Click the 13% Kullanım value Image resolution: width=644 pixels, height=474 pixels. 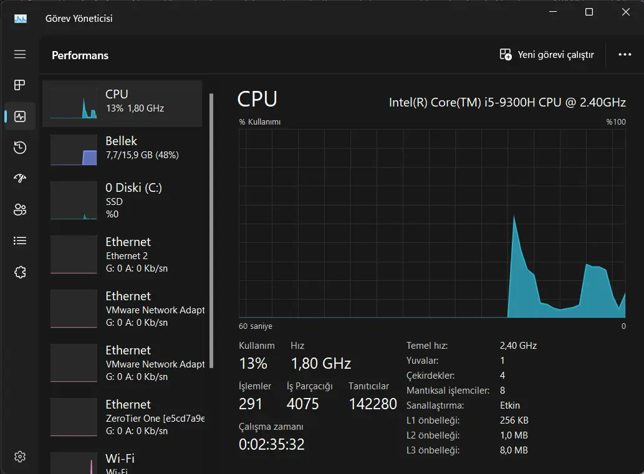point(253,364)
